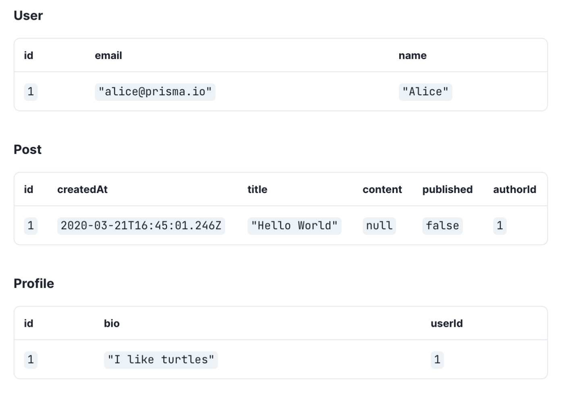Click the userId value in Profile

click(437, 359)
